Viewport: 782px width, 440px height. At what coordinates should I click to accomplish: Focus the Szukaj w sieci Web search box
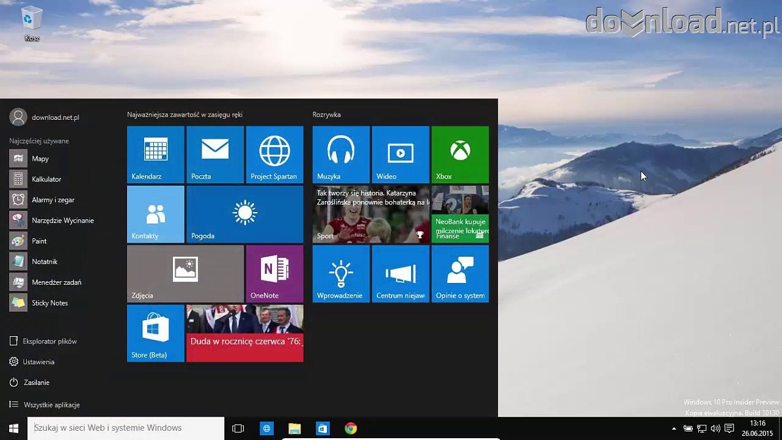[126, 428]
